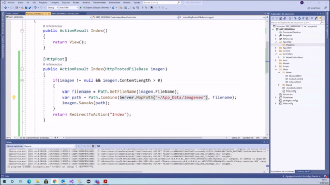The height and width of the screenshot is (185, 330).
Task: Open Visual Studio from the taskbar
Action: (72, 181)
